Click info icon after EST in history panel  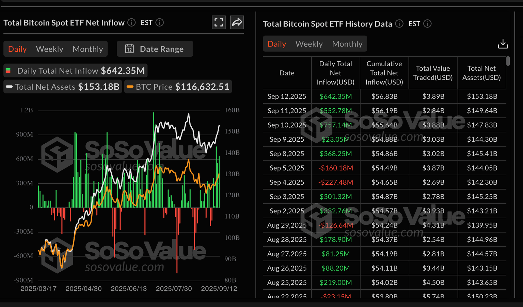tap(428, 24)
